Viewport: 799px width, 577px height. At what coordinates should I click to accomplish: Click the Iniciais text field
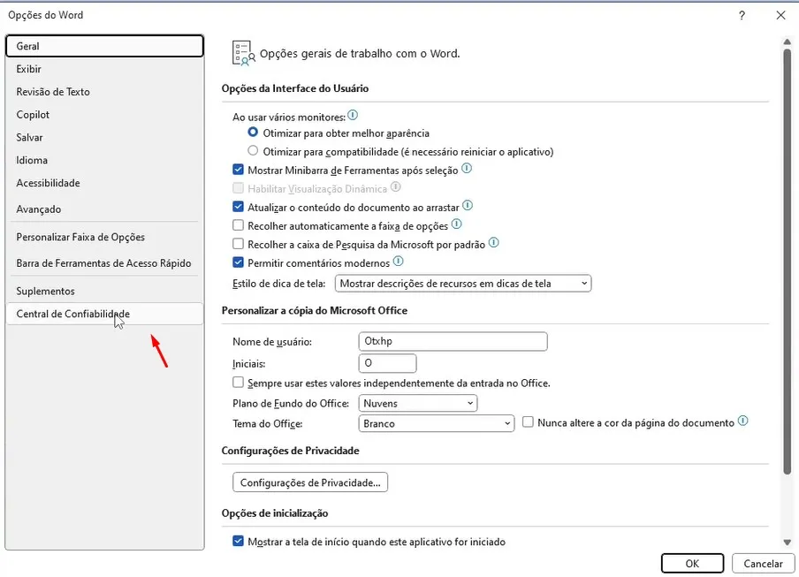[x=387, y=363]
